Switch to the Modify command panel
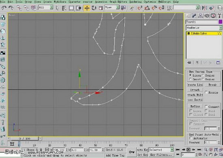Image resolution: width=223 pixels, height=158 pixels. click(194, 16)
